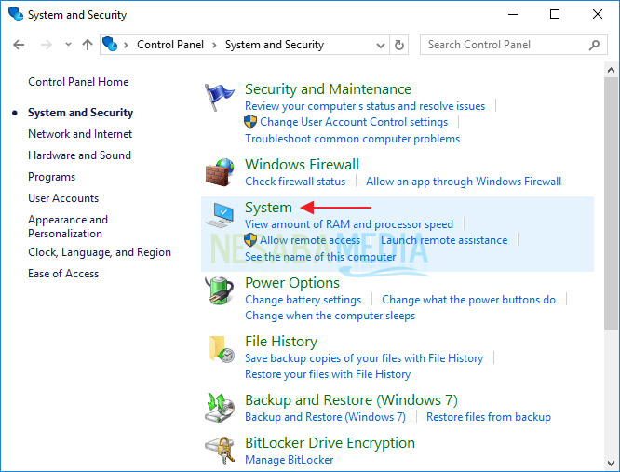This screenshot has width=620, height=472.
Task: Click the System computer monitor icon
Action: 220,215
